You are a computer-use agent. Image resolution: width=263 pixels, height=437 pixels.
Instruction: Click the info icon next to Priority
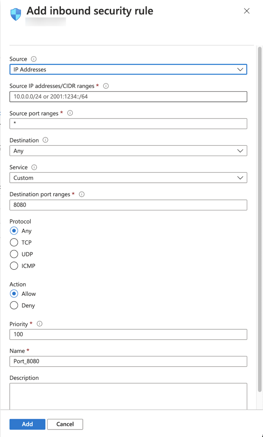[x=39, y=324]
